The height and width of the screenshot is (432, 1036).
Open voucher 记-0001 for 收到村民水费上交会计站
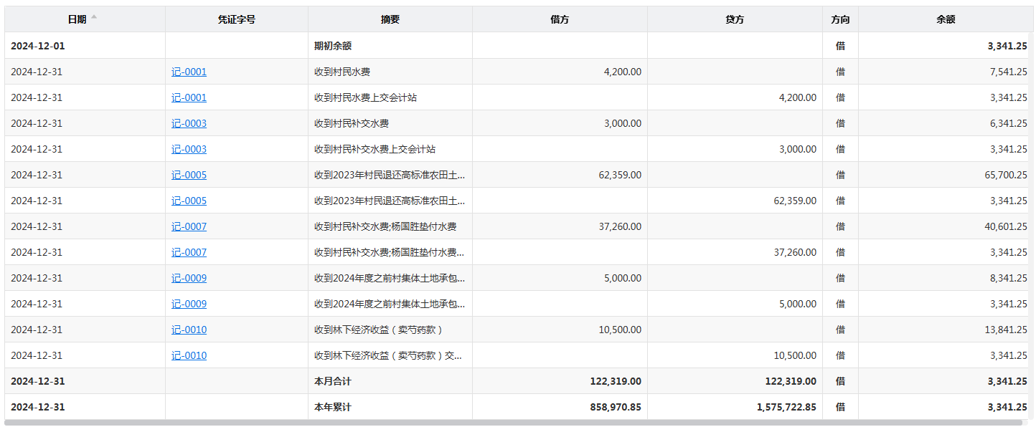tap(189, 97)
